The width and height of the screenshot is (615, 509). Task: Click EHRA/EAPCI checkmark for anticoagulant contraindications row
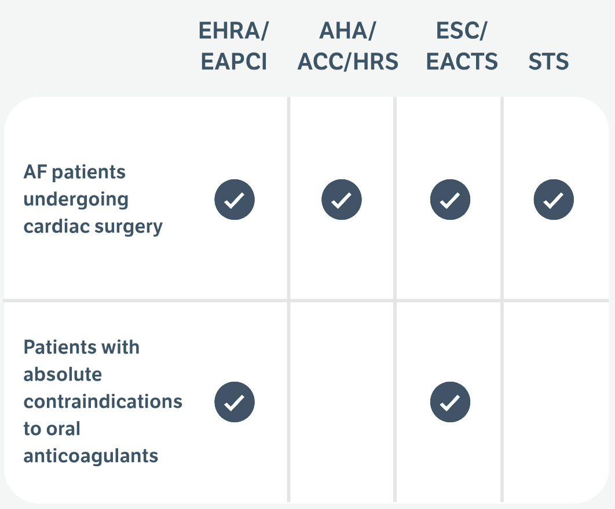[x=235, y=402]
